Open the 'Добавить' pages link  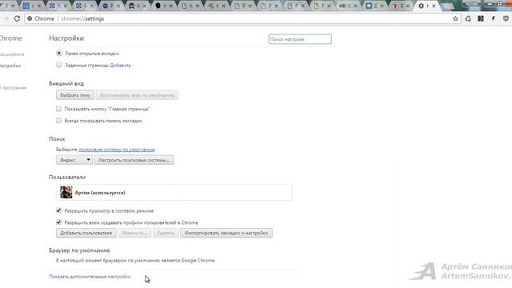click(x=120, y=66)
